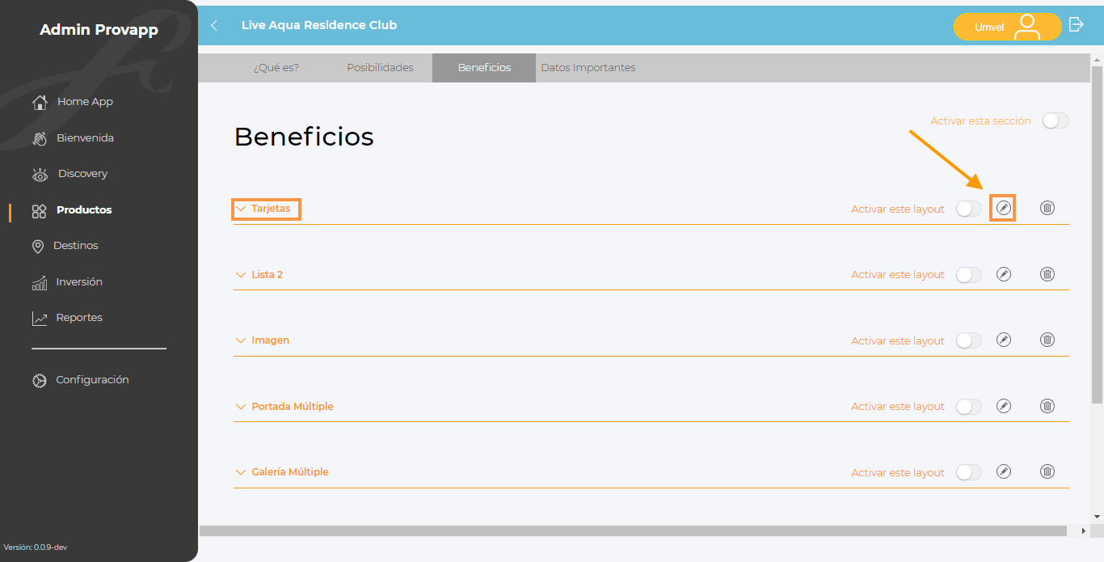Screen dimensions: 1104x562
Task: Switch to the Posibilidades tab
Action: coord(380,68)
